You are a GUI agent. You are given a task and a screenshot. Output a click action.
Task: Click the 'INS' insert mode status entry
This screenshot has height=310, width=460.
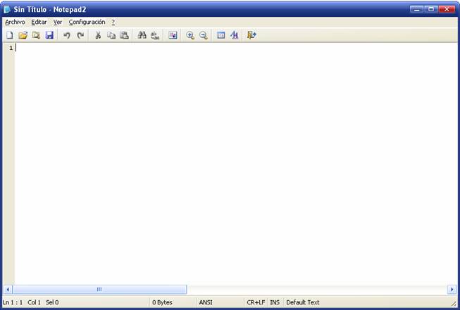275,302
